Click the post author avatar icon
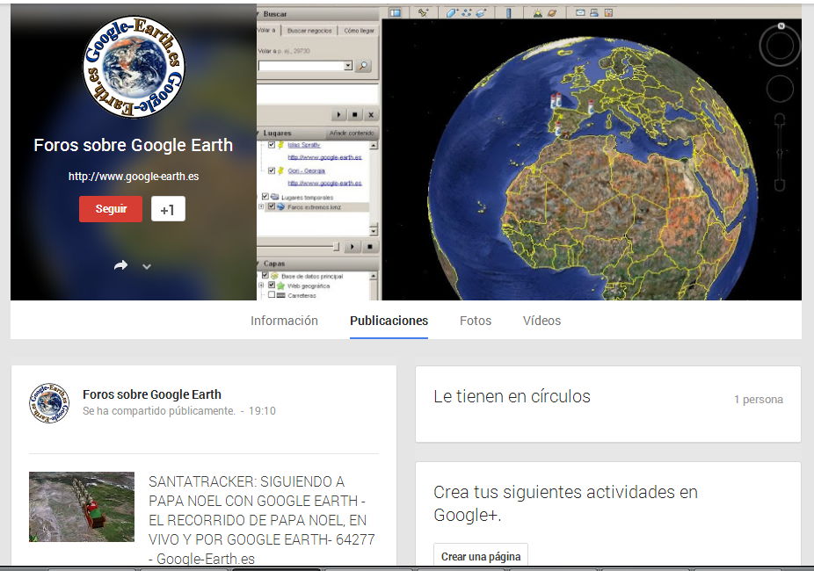This screenshot has width=814, height=571. point(49,403)
